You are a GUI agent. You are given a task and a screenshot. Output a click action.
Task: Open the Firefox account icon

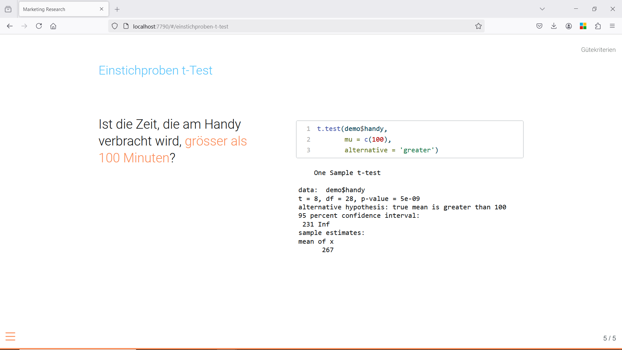tap(569, 26)
